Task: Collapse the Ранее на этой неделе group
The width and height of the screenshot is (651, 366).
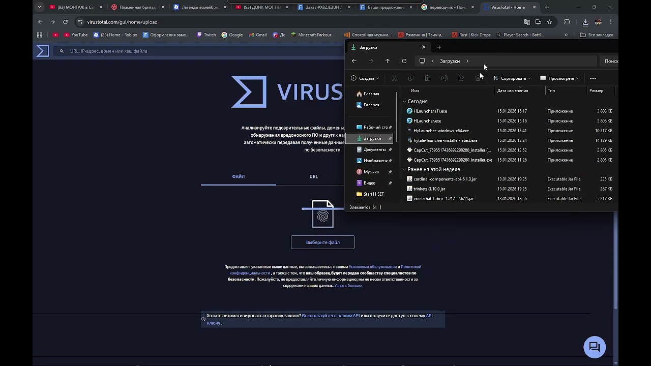Action: point(405,169)
